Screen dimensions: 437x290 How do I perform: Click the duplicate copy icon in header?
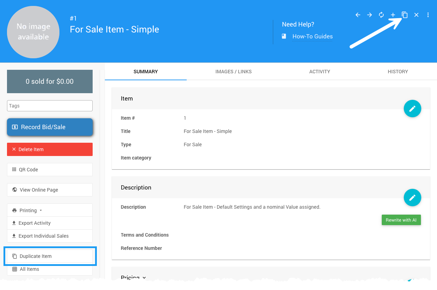point(404,15)
